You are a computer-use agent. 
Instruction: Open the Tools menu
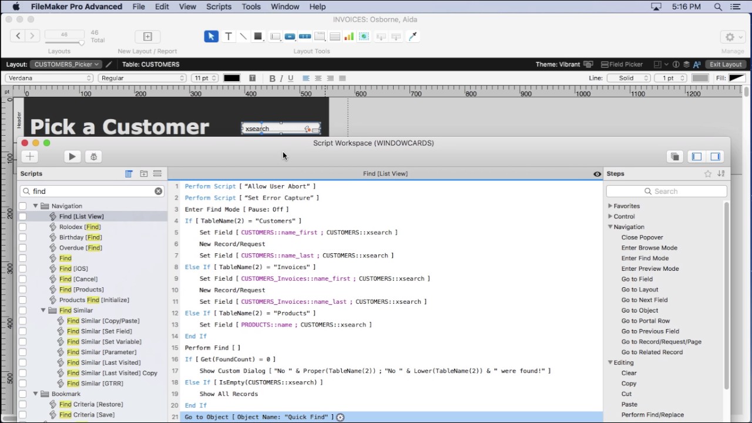point(251,6)
